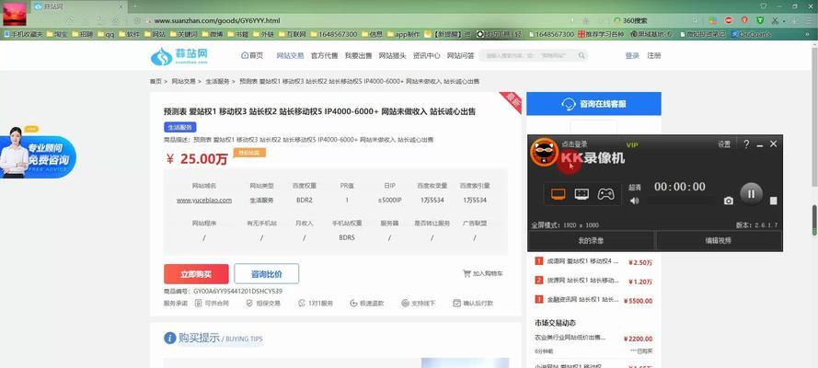This screenshot has height=368, width=818.
Task: Switch to the 蒜站网 browser tab
Action: (78, 6)
